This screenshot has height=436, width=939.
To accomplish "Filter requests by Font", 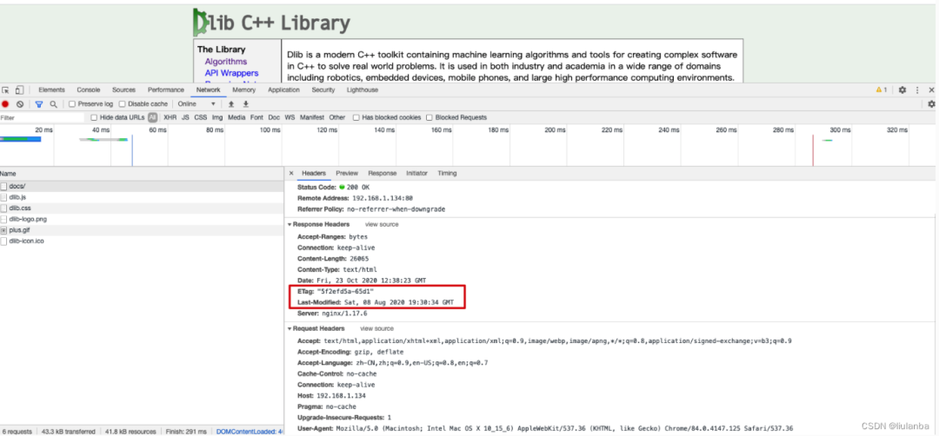I will 256,118.
